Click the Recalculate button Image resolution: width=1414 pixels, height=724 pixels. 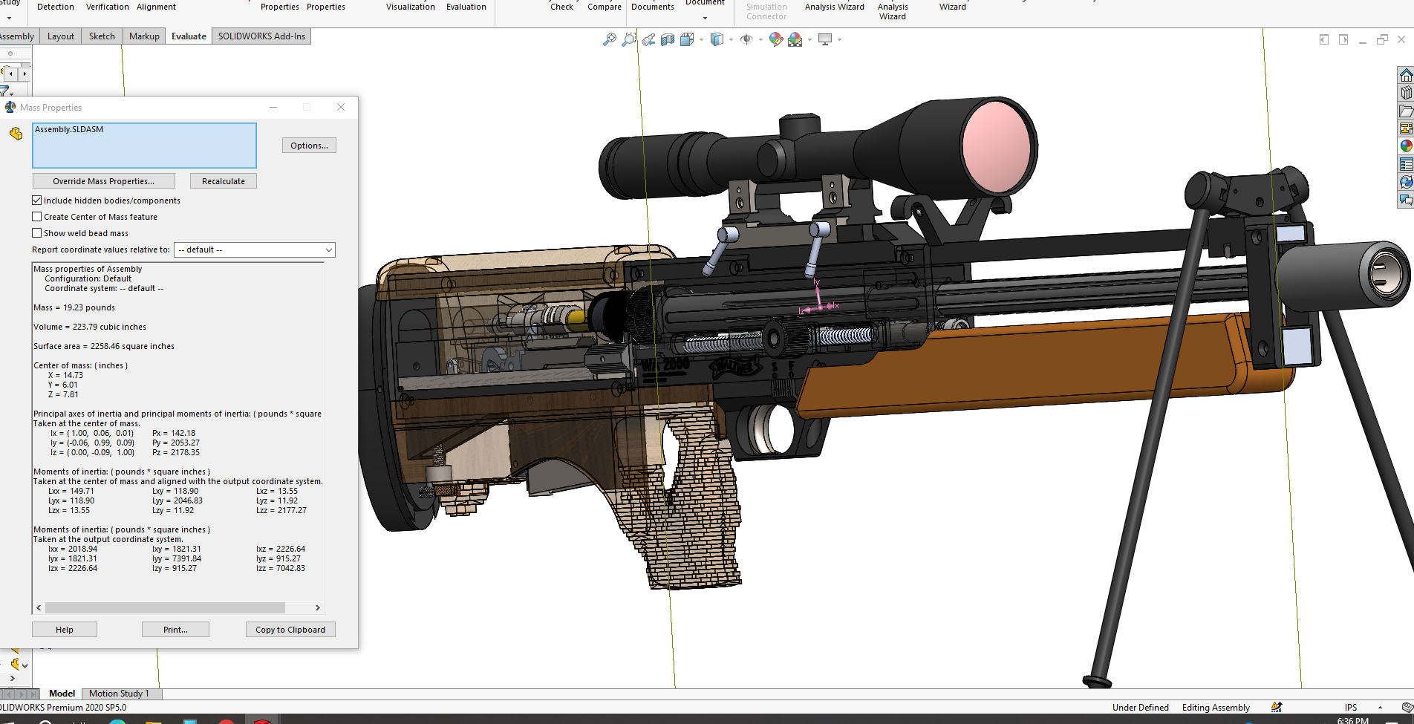pyautogui.click(x=223, y=181)
